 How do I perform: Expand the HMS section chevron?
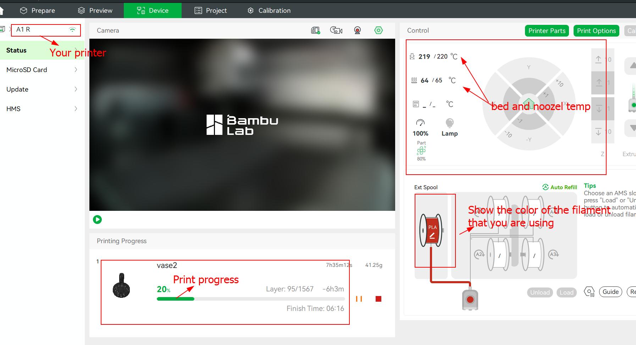(76, 109)
